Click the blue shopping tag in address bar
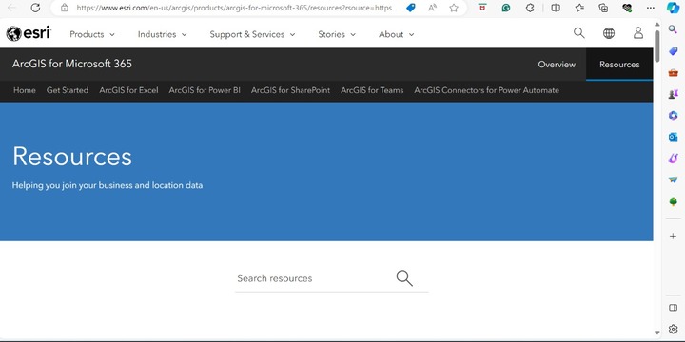The height and width of the screenshot is (342, 685). coord(411,8)
